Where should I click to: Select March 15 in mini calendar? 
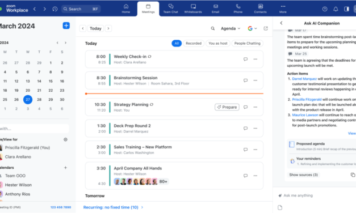click(x=51, y=81)
